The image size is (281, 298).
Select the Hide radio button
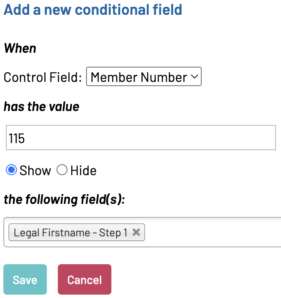[x=62, y=170]
